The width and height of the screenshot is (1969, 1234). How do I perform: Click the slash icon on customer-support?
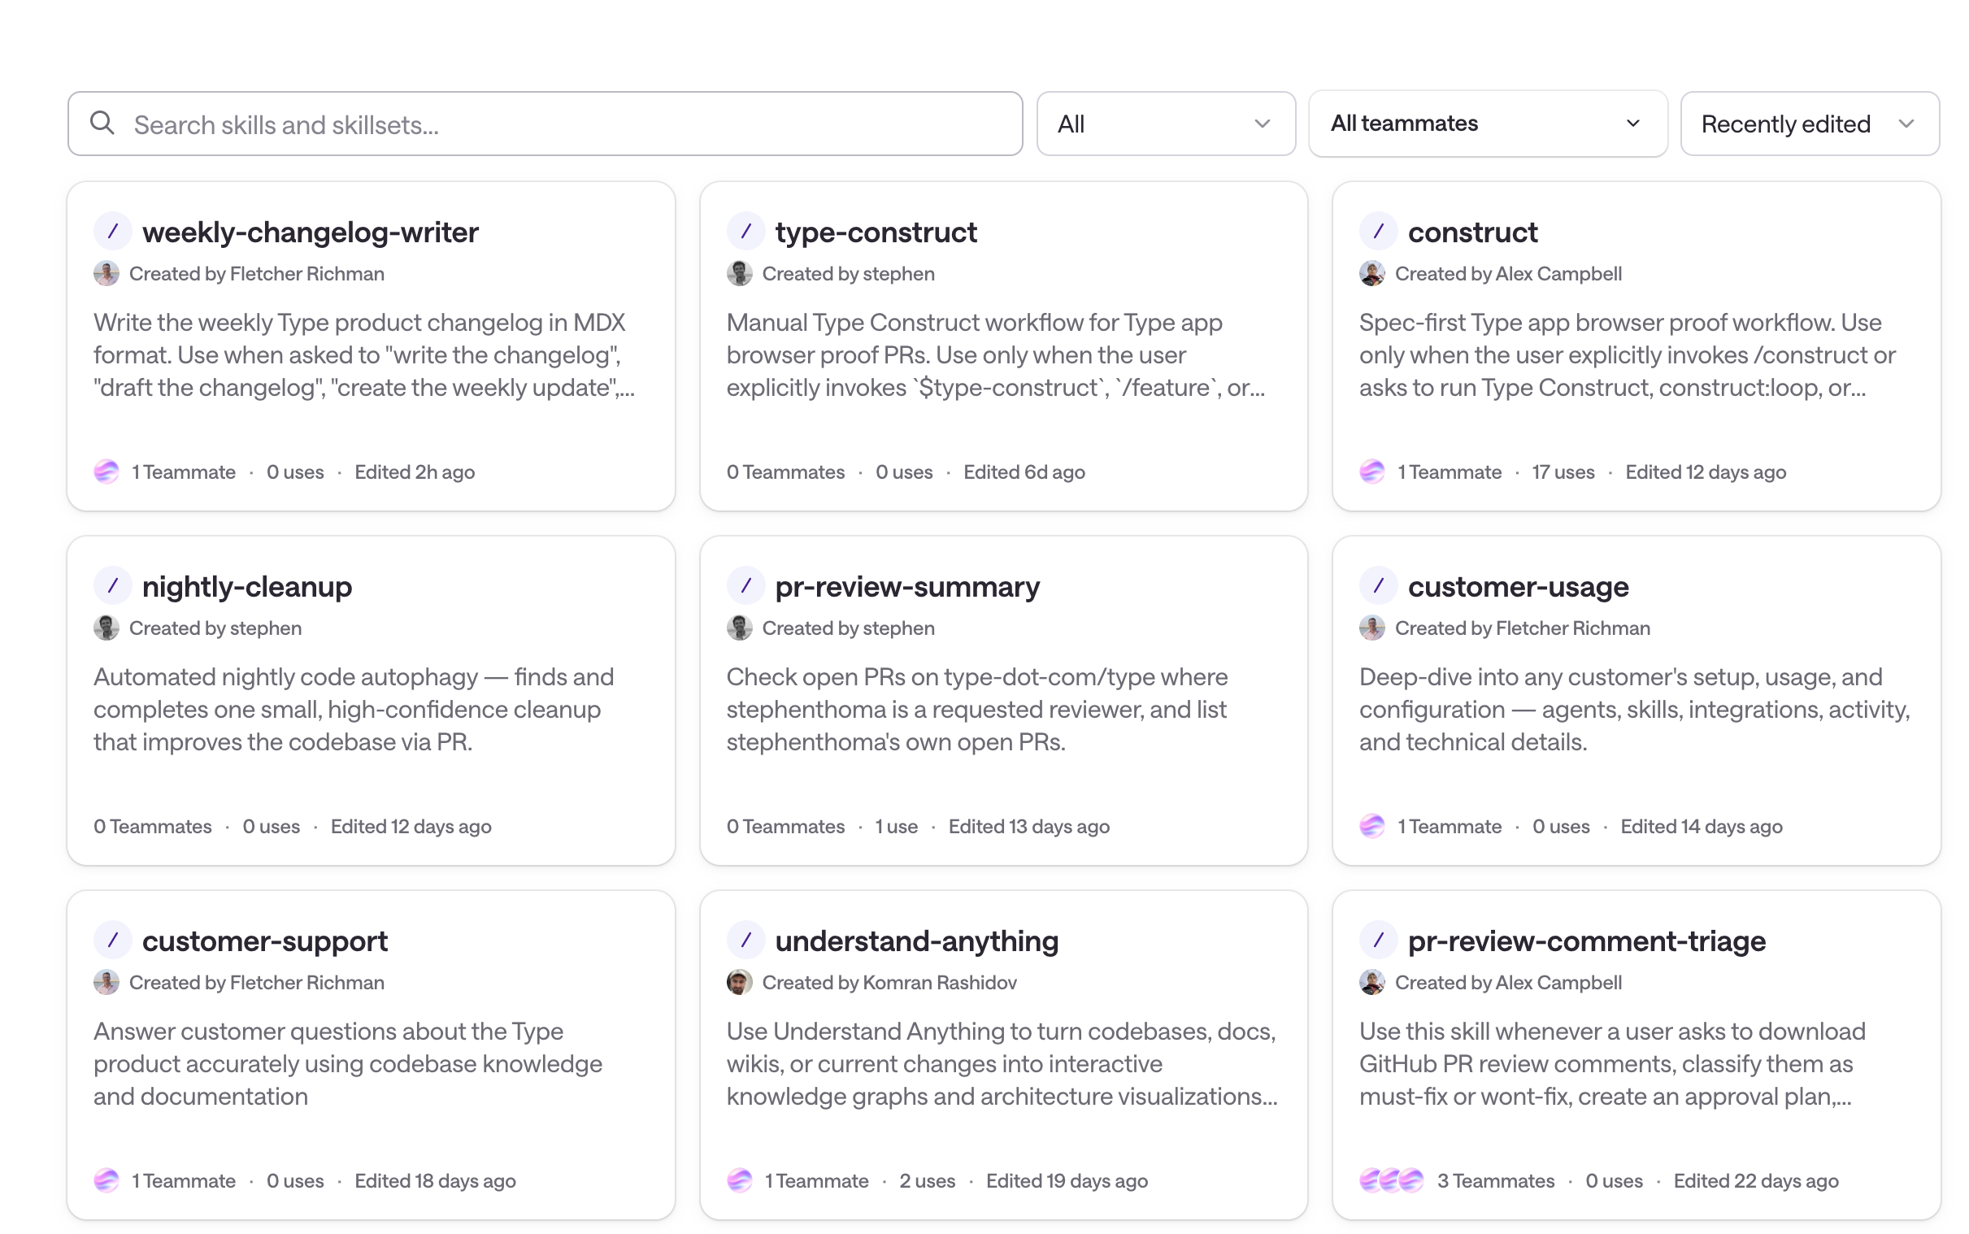pyautogui.click(x=113, y=941)
